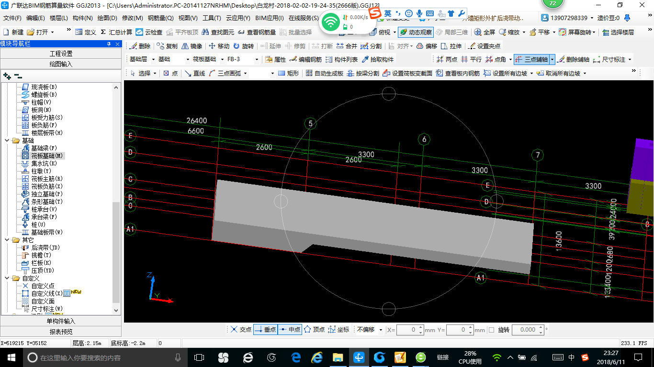The image size is (654, 367).
Task: Select the 合并 merge tool
Action: click(x=347, y=46)
